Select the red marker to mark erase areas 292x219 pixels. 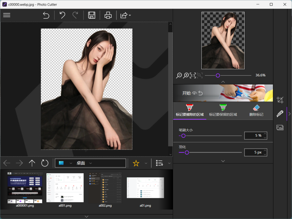click(190, 110)
